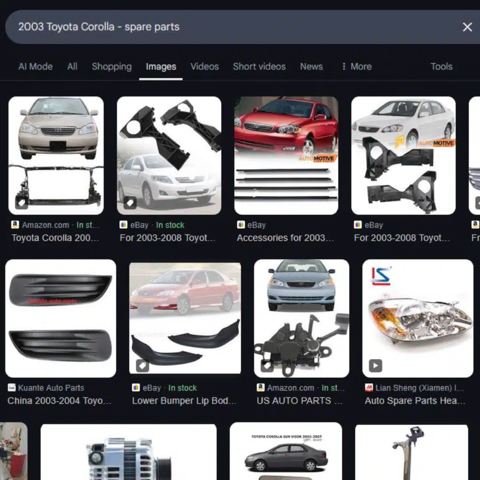Click product tag icon on bumper lip image

tap(142, 366)
